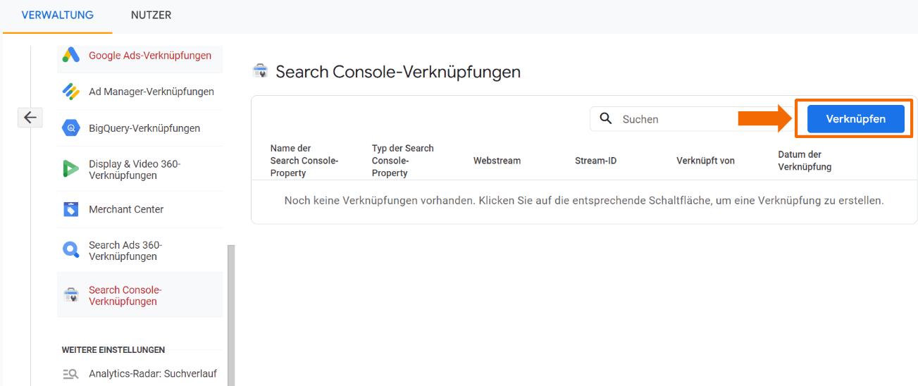Click the 'Name der Search Console-Property' column header
The height and width of the screenshot is (386, 918).
pyautogui.click(x=304, y=161)
